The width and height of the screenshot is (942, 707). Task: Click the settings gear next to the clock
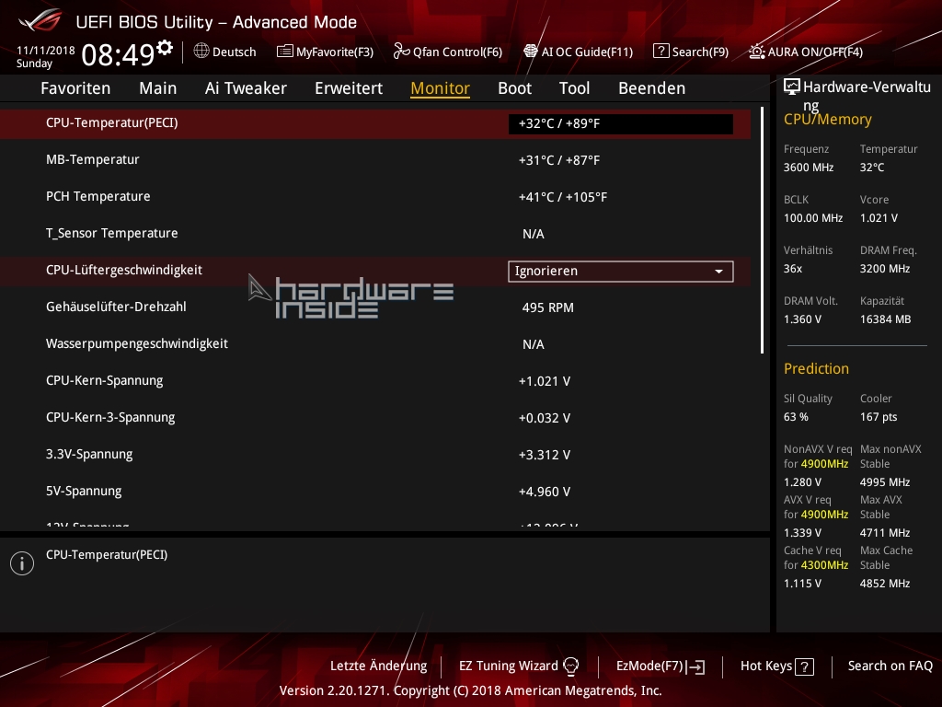[165, 48]
